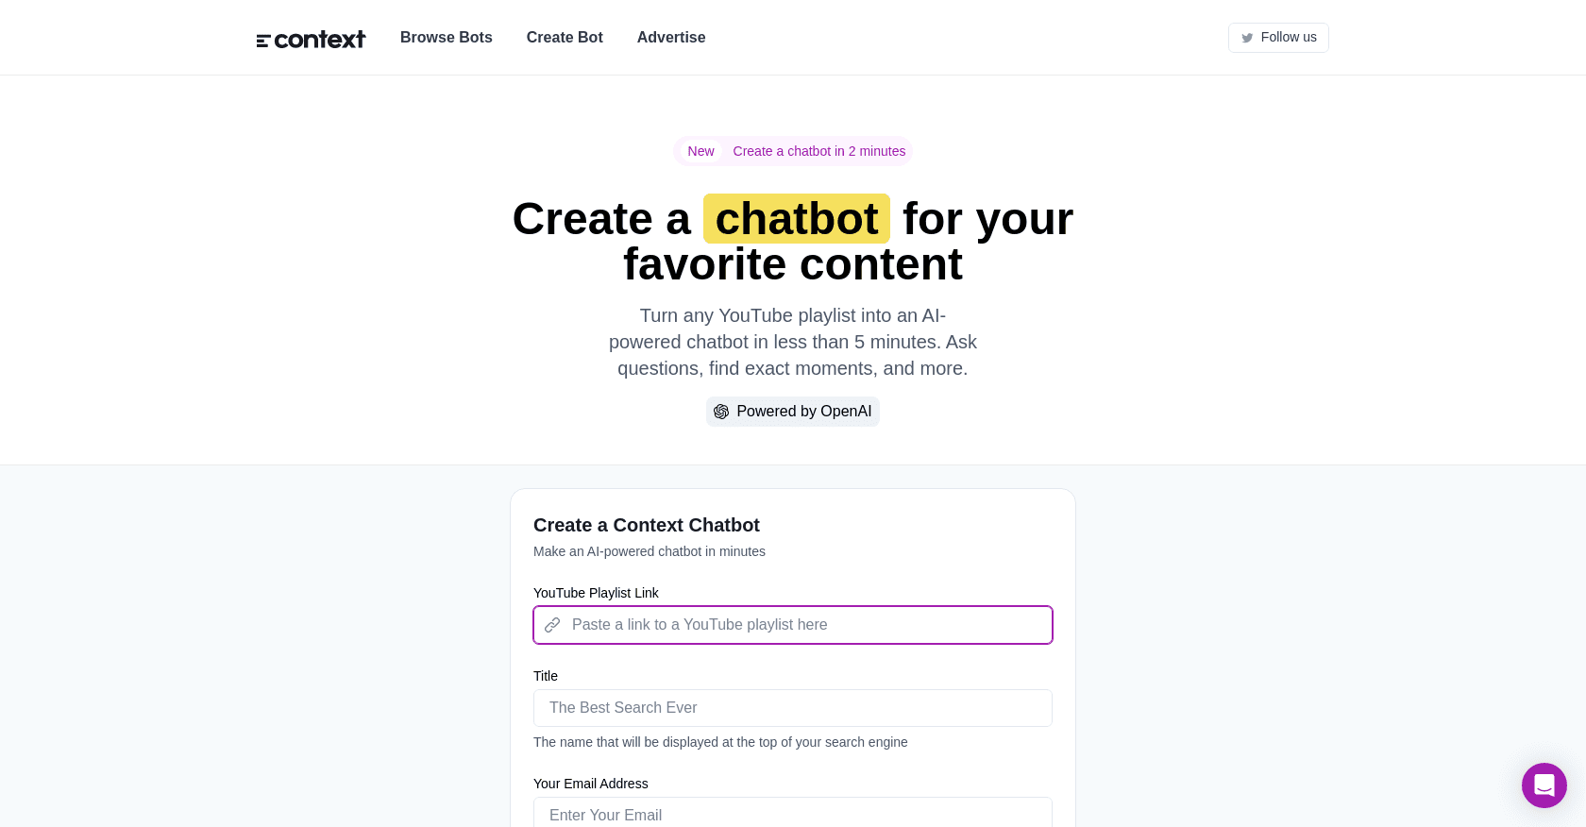Screen dimensions: 1586x827
Task: Click the Follow us button
Action: click(x=1278, y=38)
